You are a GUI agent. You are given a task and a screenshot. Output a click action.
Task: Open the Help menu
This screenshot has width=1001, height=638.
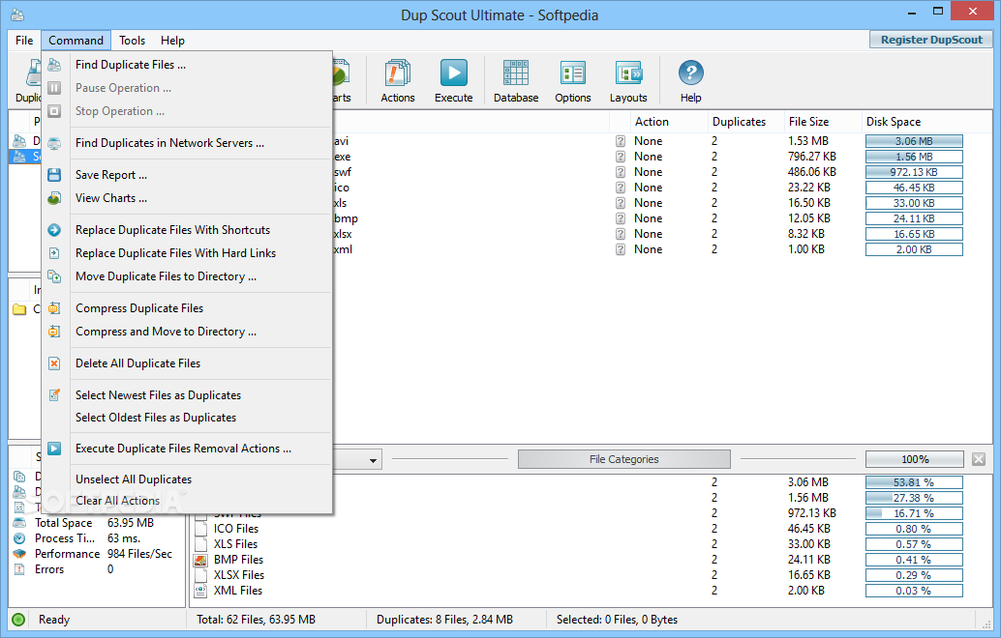pos(172,41)
